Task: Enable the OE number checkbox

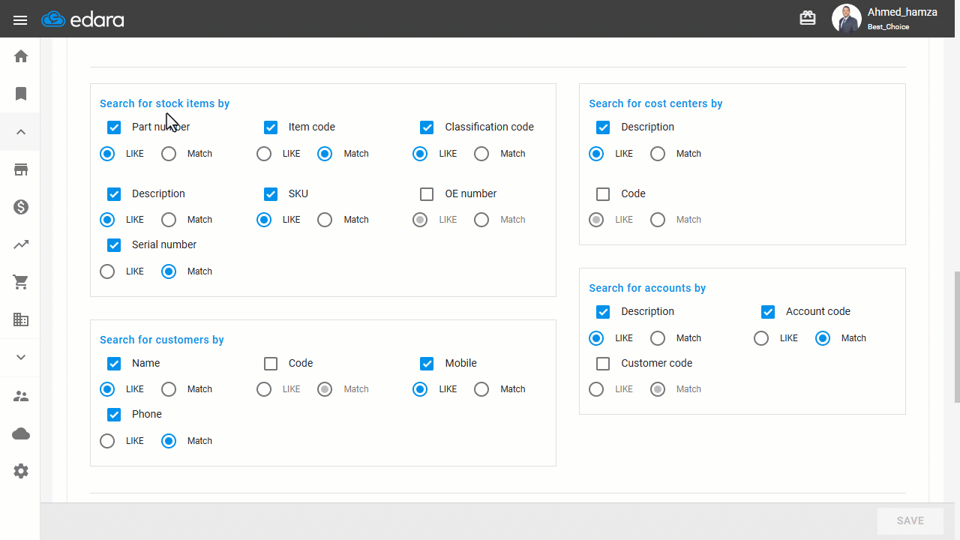Action: [427, 194]
